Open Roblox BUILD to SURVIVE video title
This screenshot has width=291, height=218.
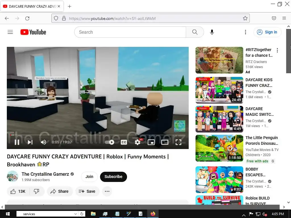[257, 201]
